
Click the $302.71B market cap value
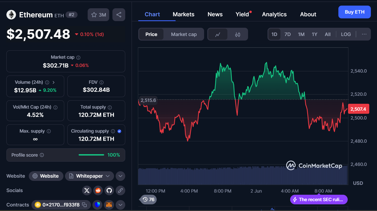point(55,66)
